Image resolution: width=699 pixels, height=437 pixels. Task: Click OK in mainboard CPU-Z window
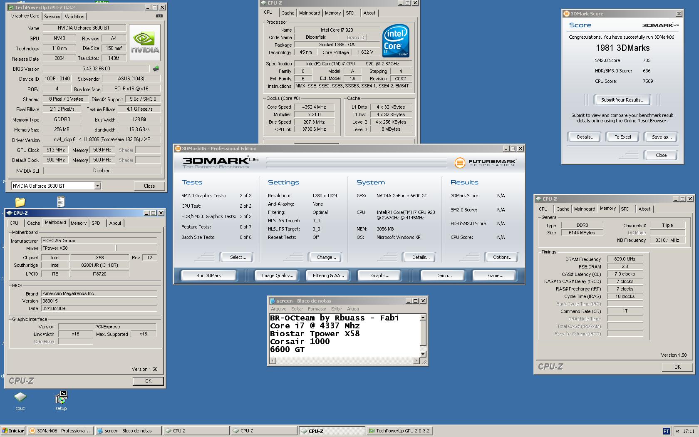coord(148,381)
